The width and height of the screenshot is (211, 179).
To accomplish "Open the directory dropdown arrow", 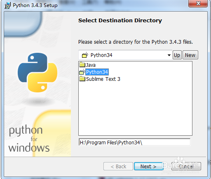I will coord(169,55).
